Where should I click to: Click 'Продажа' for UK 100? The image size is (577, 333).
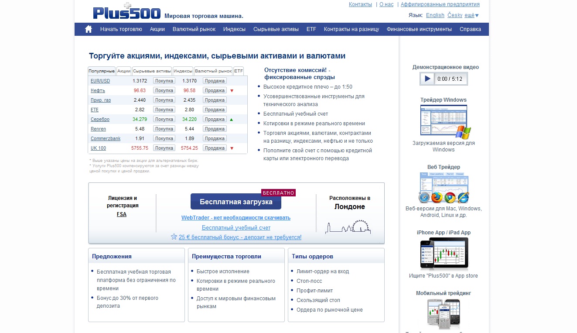click(x=215, y=148)
